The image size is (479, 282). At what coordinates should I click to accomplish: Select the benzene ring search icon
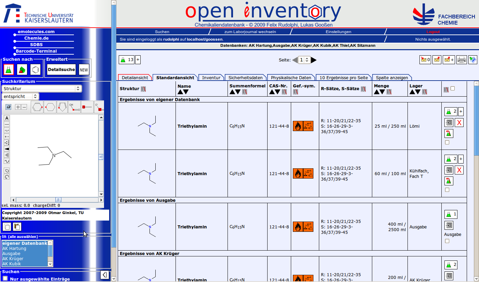pyautogui.click(x=35, y=69)
